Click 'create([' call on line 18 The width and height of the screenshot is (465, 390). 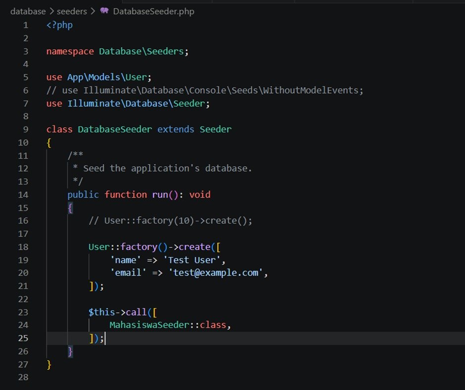[x=199, y=247]
